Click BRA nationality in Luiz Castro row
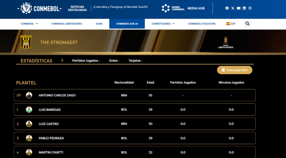Viewport: 286px width, 158px height. (124, 124)
